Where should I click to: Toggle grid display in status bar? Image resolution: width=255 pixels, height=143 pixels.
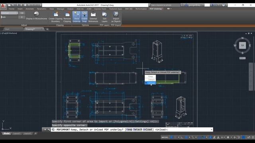pos(171,137)
